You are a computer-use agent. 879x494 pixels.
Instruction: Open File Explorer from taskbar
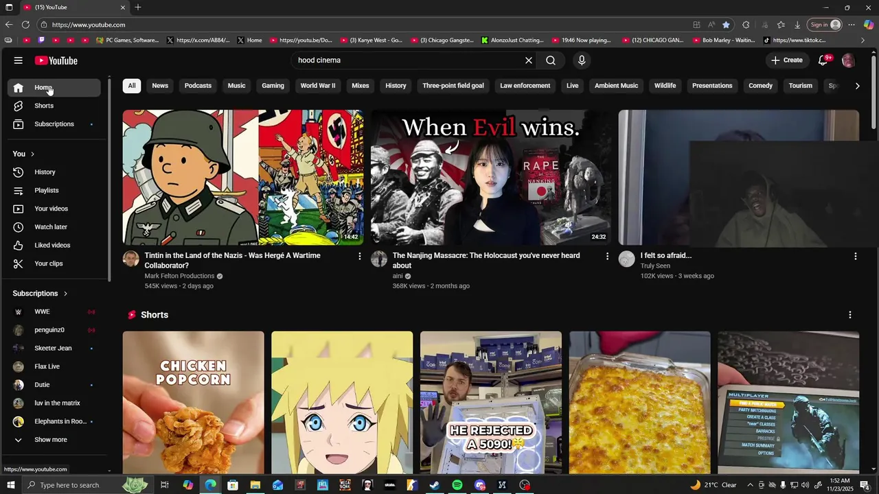pyautogui.click(x=255, y=485)
